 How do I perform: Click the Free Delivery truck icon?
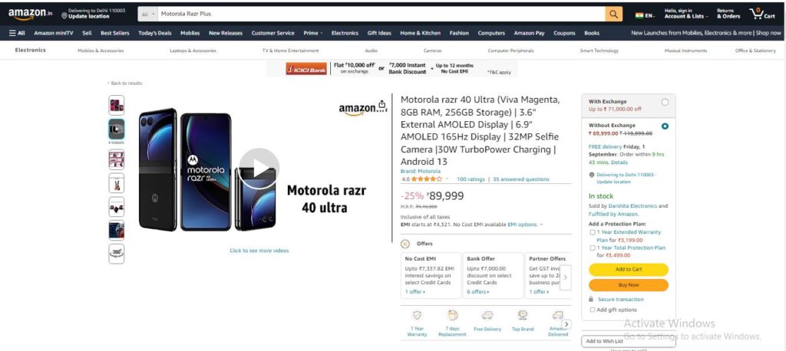pyautogui.click(x=487, y=316)
